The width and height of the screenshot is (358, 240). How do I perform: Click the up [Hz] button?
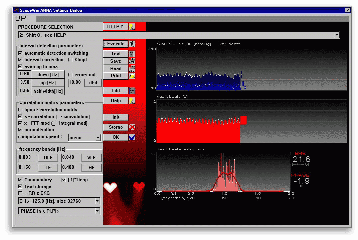click(48, 83)
